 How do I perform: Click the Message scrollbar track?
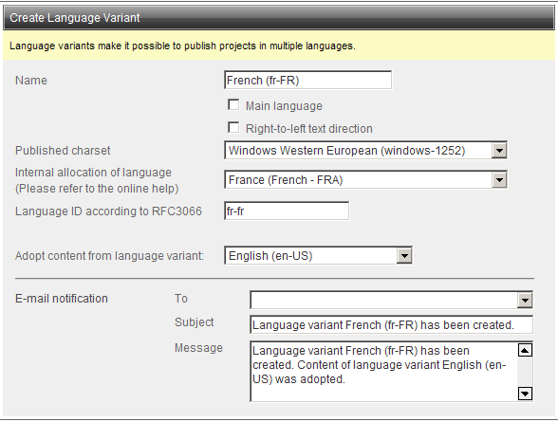[x=526, y=372]
